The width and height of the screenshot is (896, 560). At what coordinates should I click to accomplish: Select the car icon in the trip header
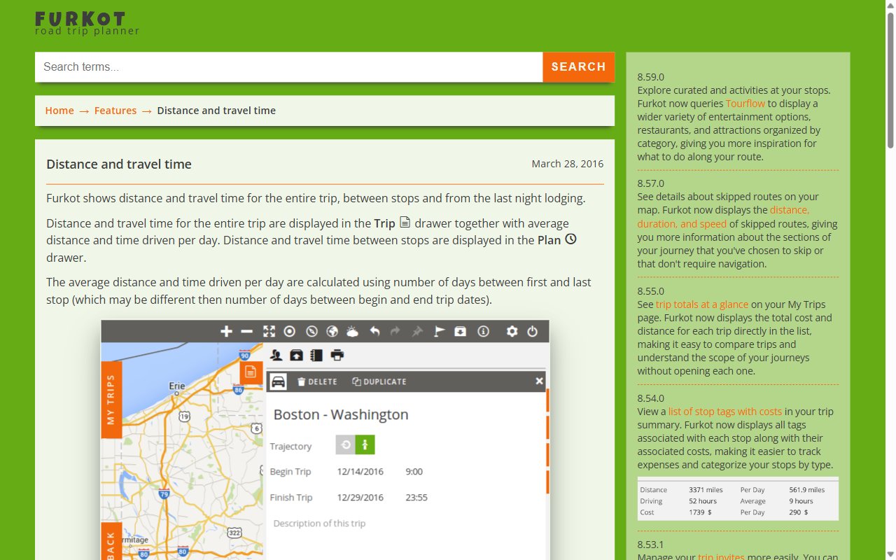pos(278,381)
